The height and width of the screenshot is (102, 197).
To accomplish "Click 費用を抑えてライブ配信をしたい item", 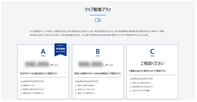I will coord(33,93).
